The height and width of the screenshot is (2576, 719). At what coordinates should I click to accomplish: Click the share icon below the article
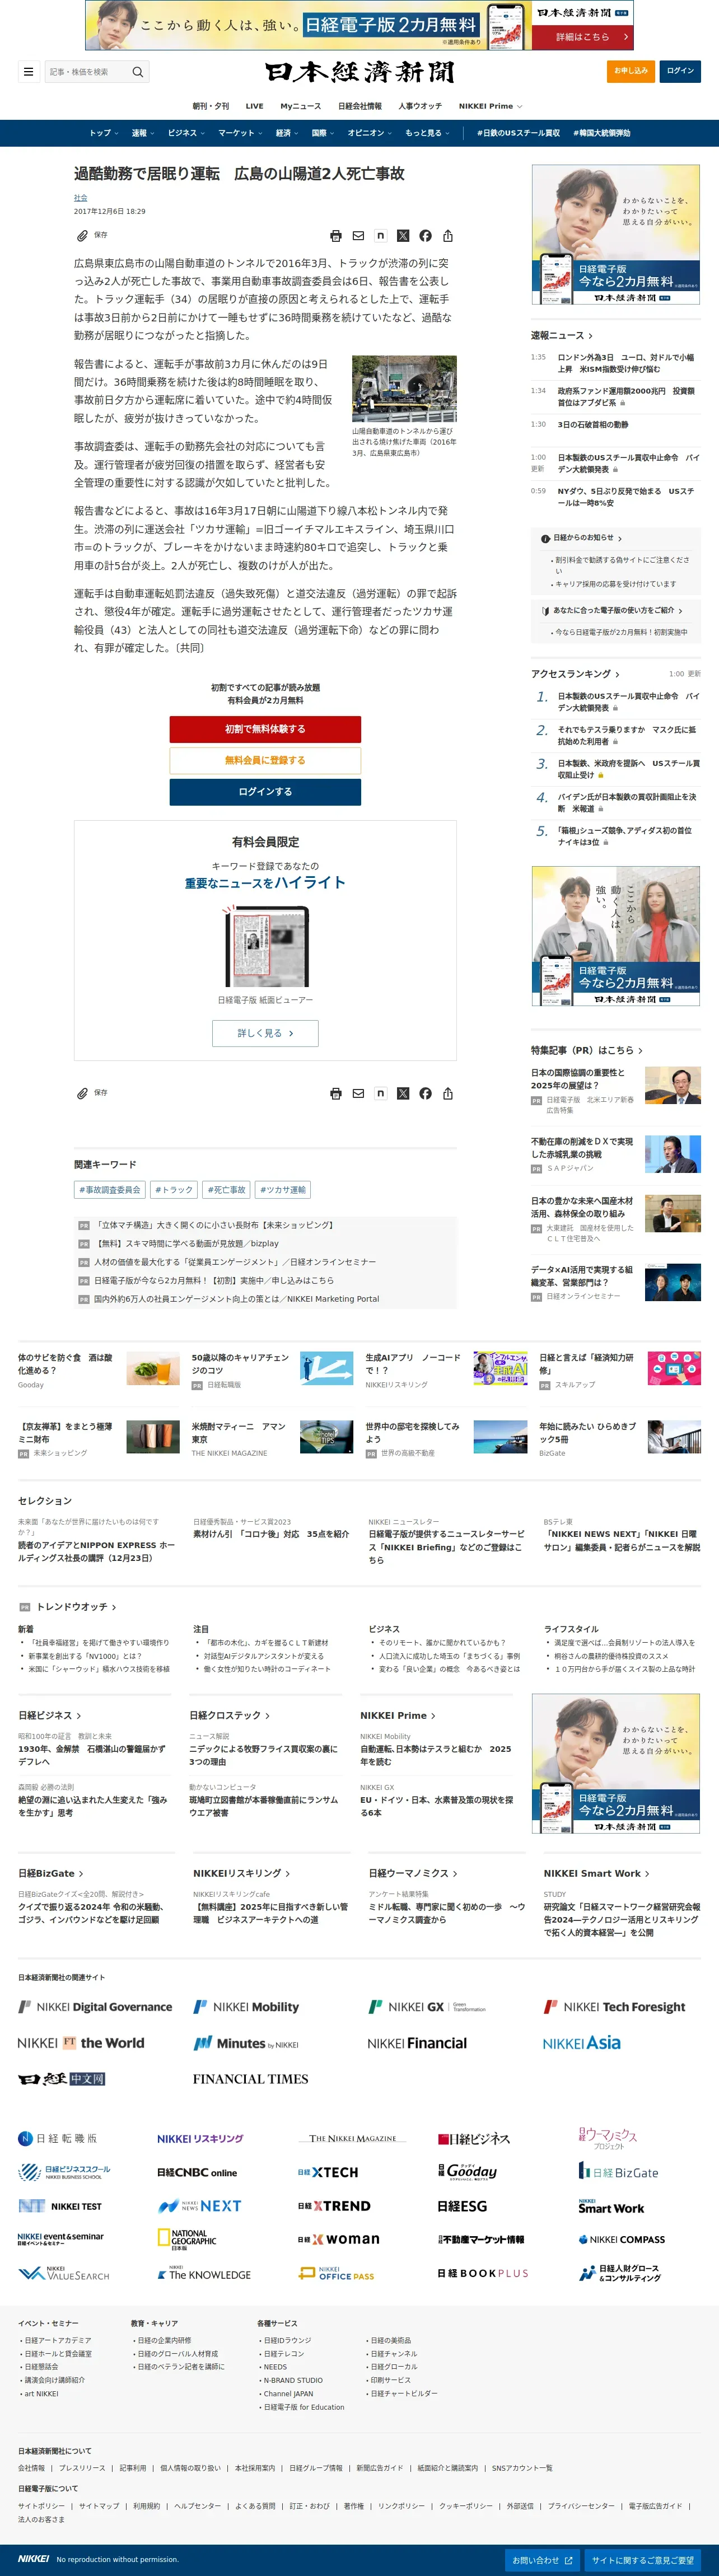click(x=448, y=1094)
